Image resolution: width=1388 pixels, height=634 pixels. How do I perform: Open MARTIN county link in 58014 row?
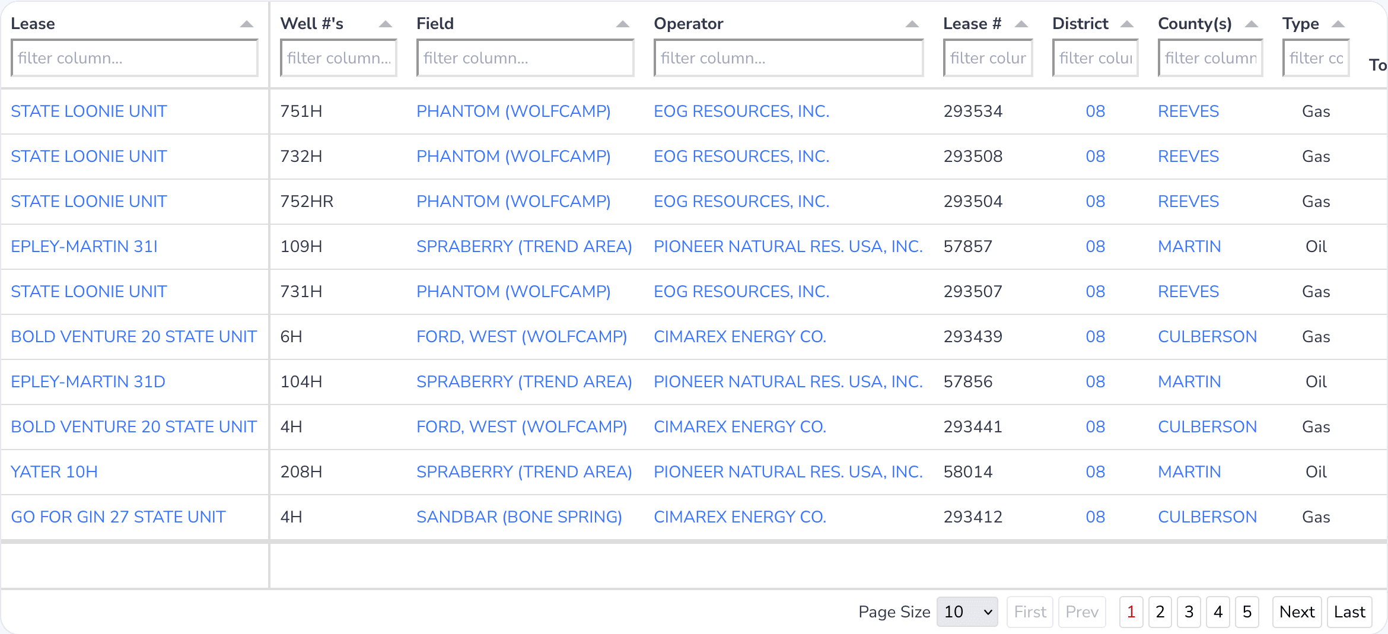(x=1190, y=471)
